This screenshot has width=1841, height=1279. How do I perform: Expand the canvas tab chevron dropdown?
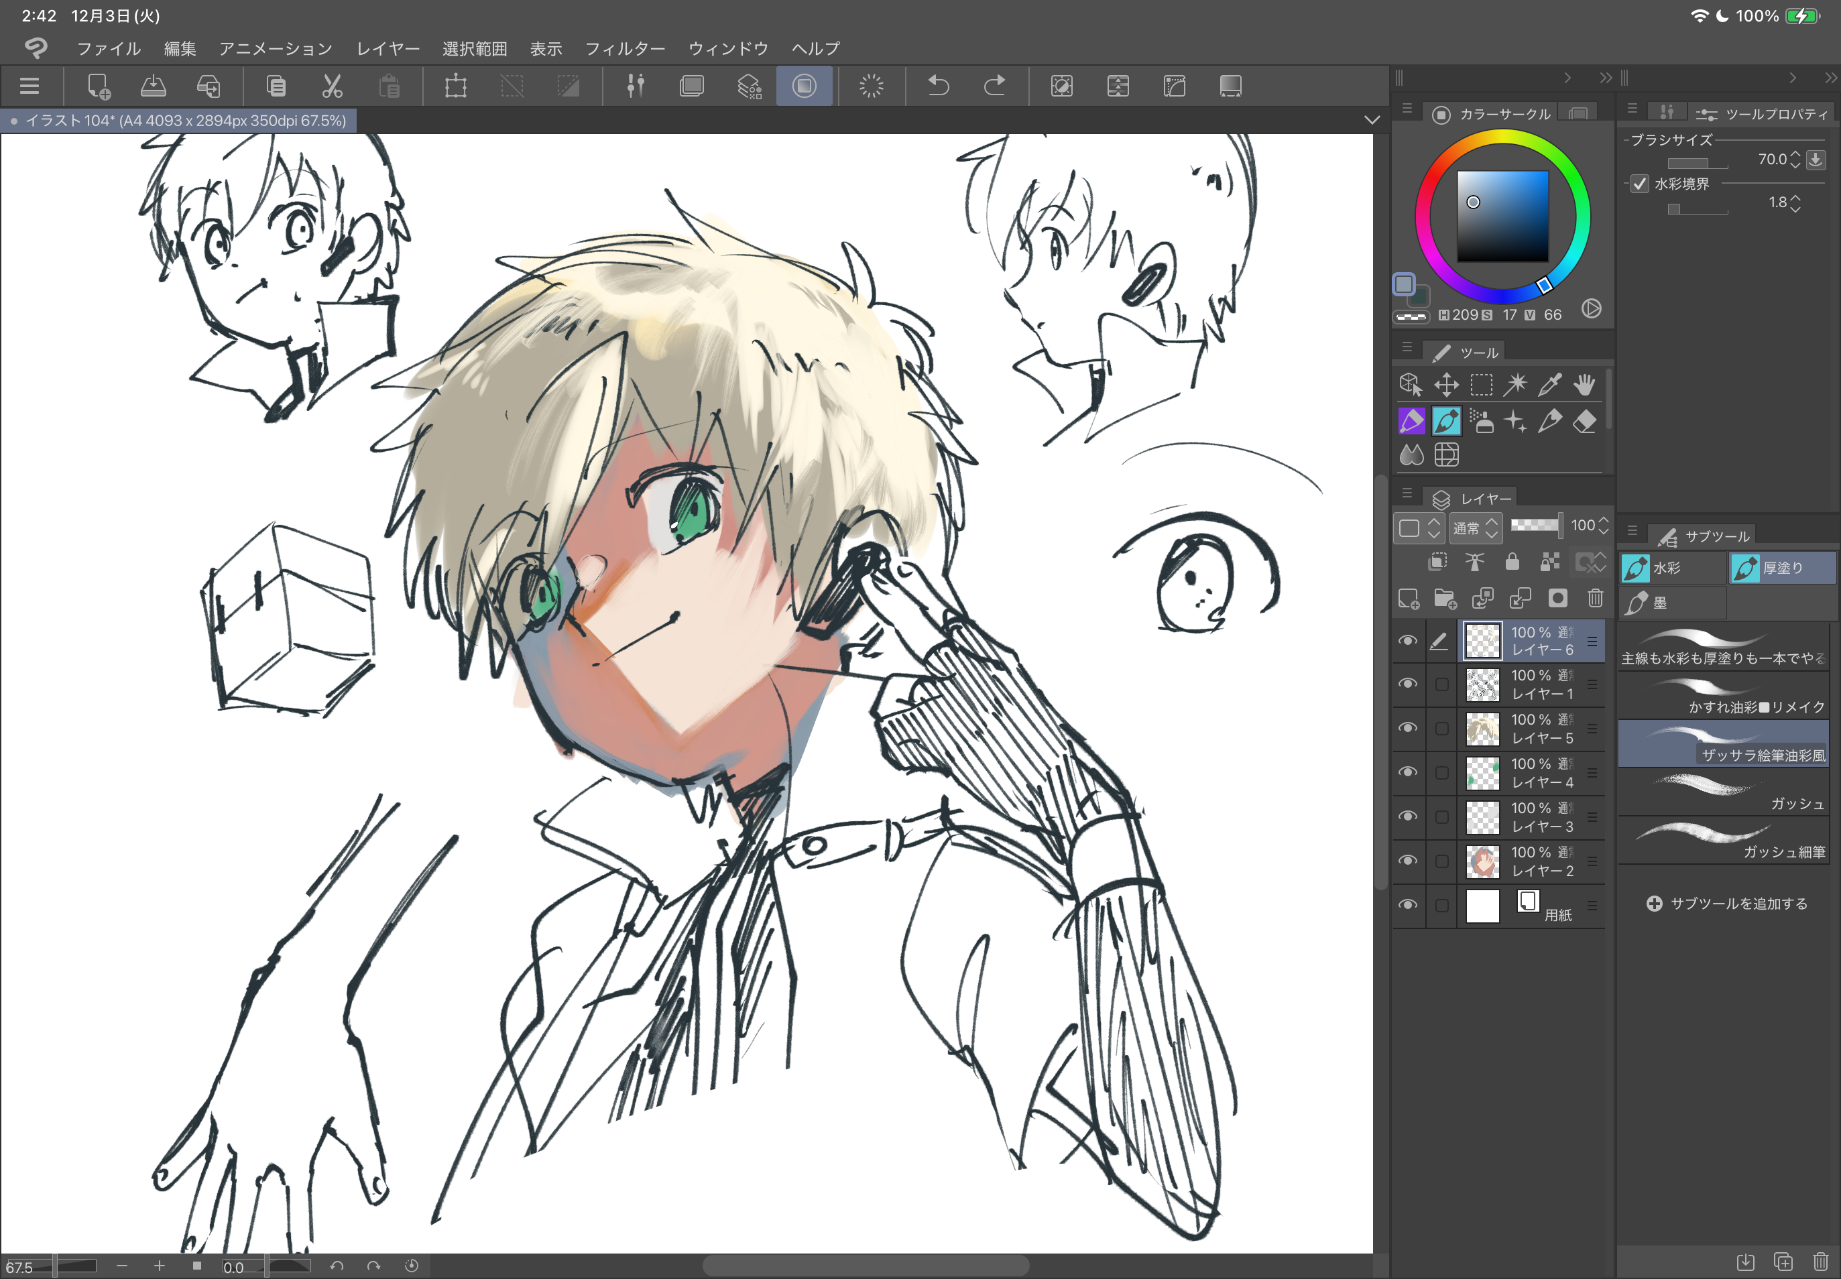click(1371, 120)
